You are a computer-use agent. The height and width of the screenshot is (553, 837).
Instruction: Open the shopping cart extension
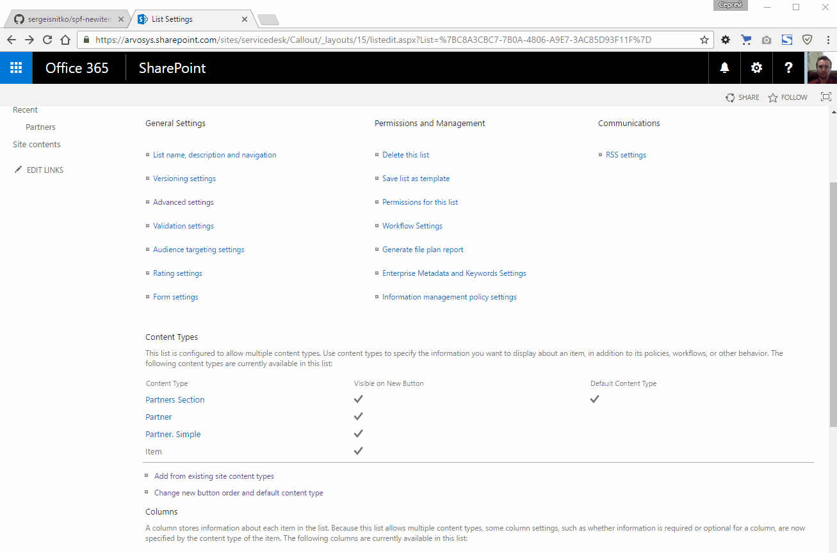(x=745, y=39)
